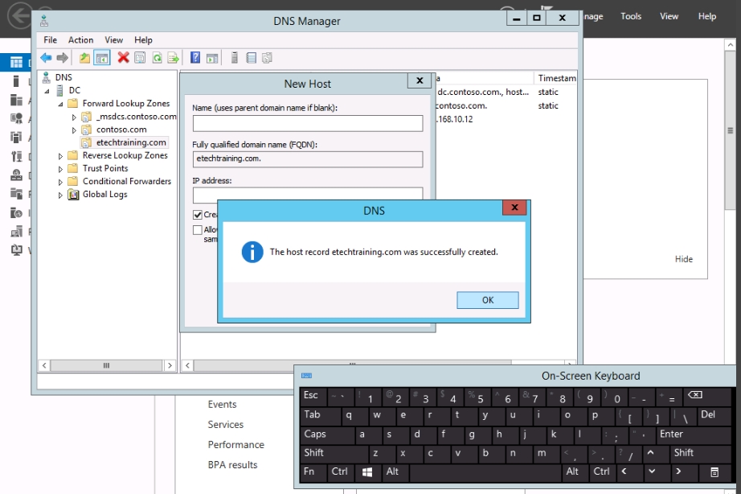Open Dashboard via the tiles icon in Server Manager sidebar
741x494 pixels.
coord(16,63)
